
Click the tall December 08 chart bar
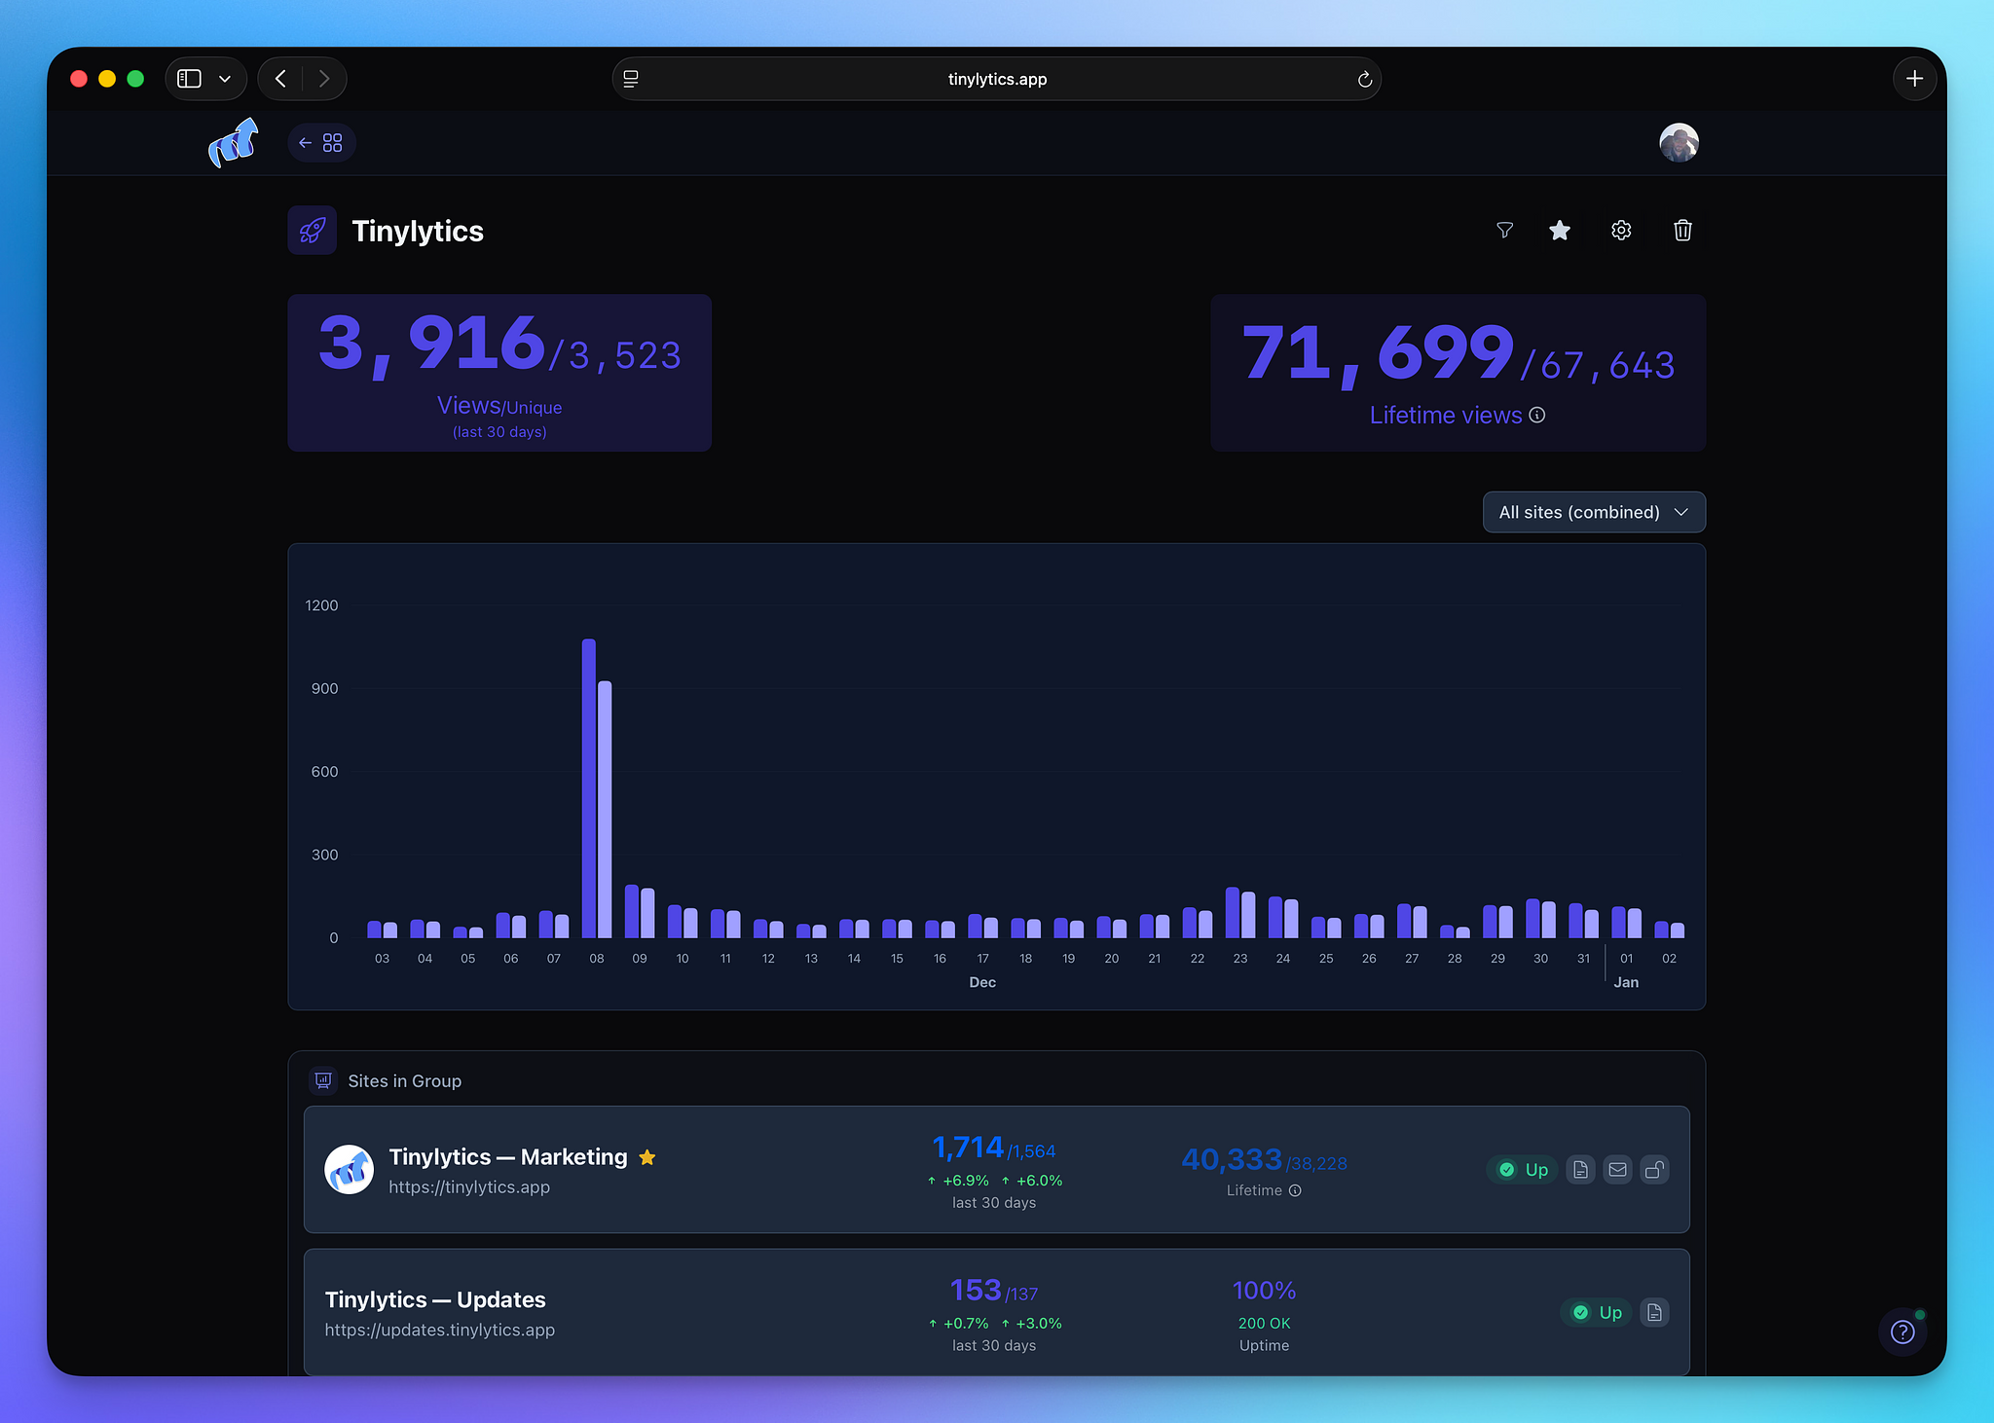[x=589, y=788]
